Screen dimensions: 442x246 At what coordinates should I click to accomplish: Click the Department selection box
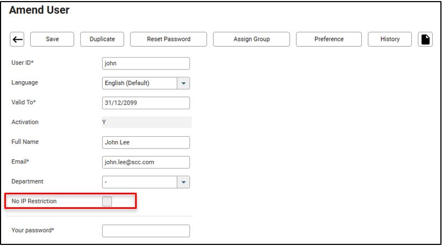point(139,182)
